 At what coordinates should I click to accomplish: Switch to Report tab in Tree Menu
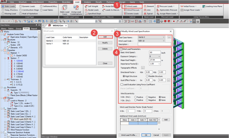34,28
